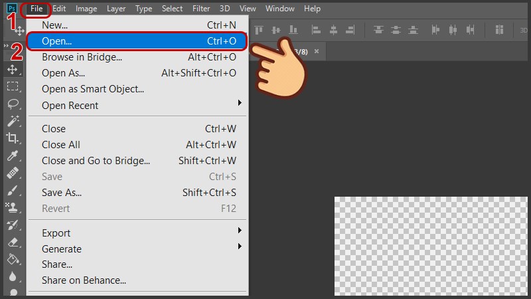This screenshot has width=531, height=299.
Task: Open the Edit menu
Action: 59,9
